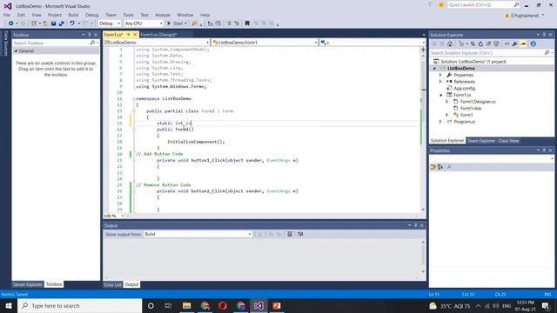The width and height of the screenshot is (557, 313).
Task: Toggle the highlighted Preview Selected Items icon
Action: point(523,44)
